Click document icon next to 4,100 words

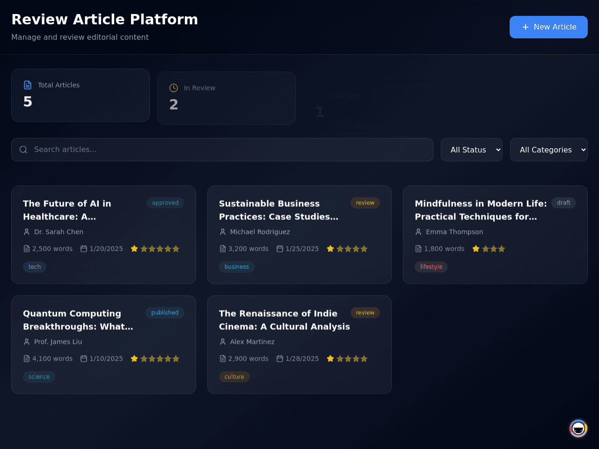click(x=27, y=359)
